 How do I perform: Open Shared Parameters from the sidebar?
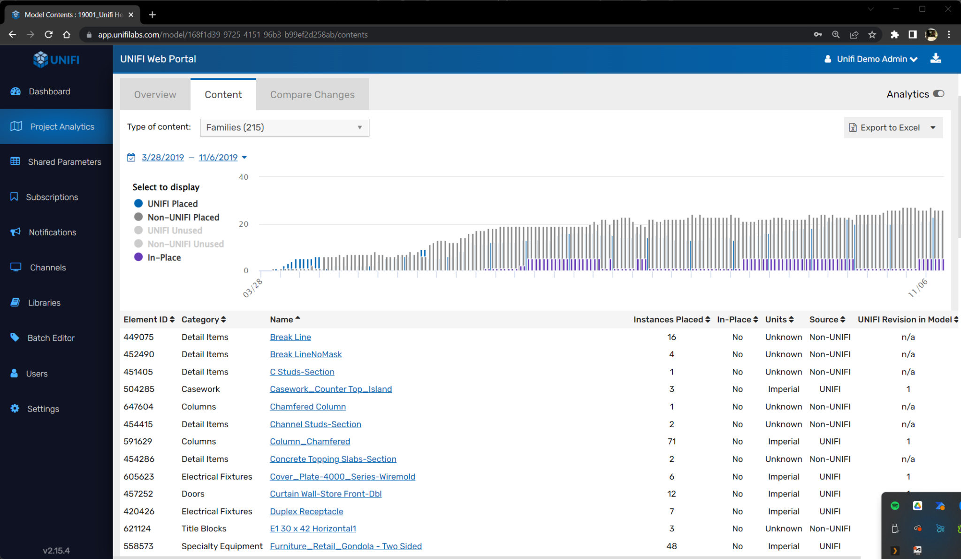pos(64,161)
